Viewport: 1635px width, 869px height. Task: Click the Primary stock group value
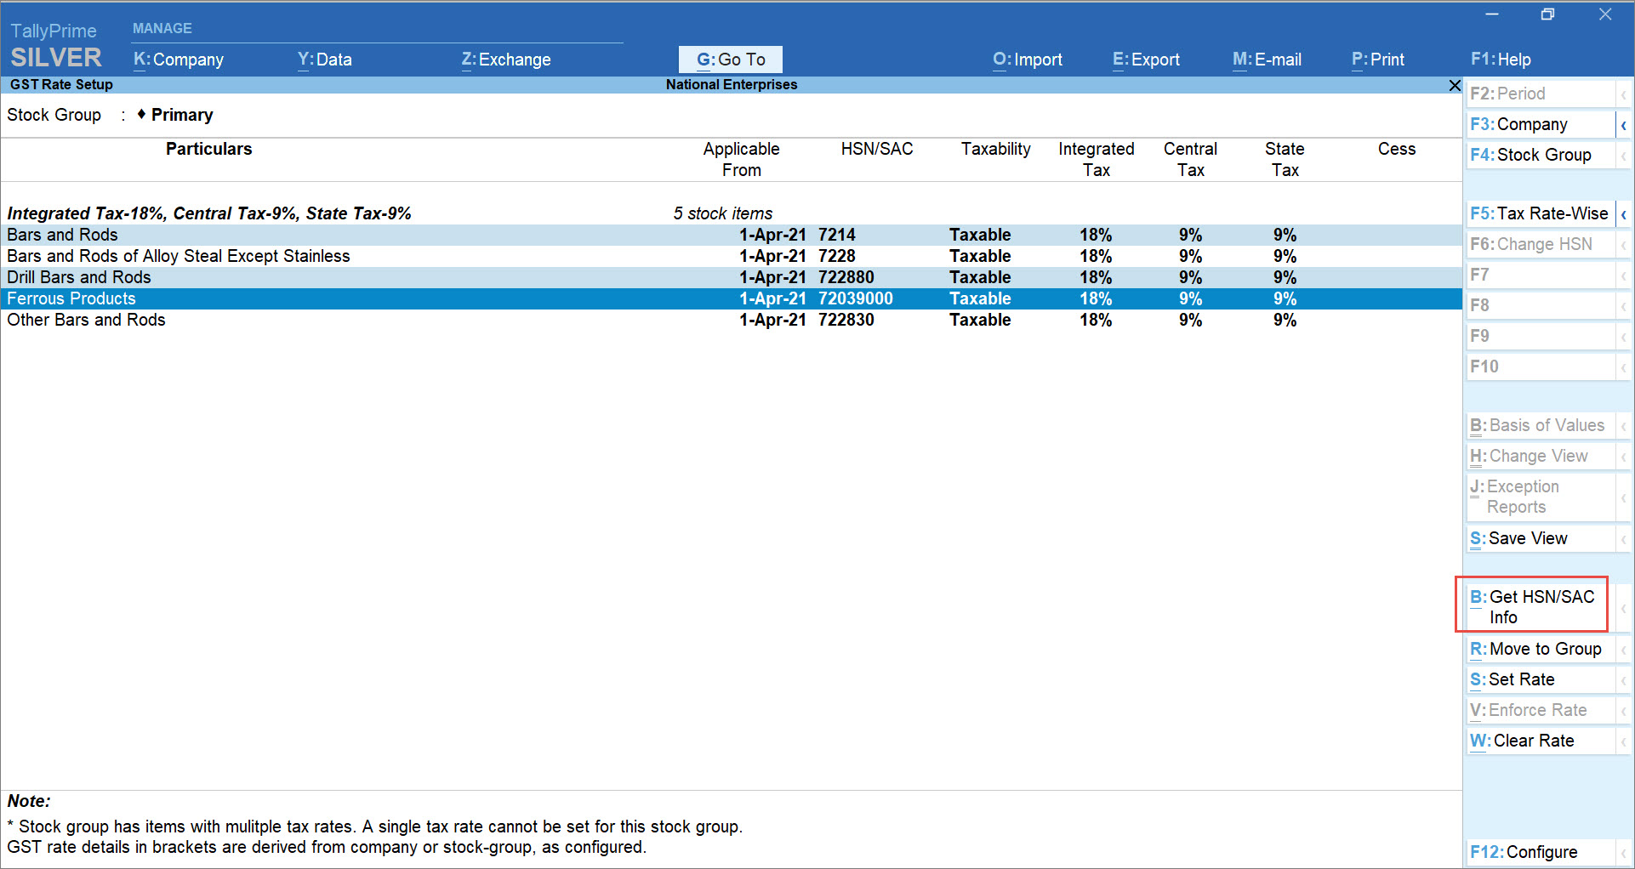[x=182, y=115]
